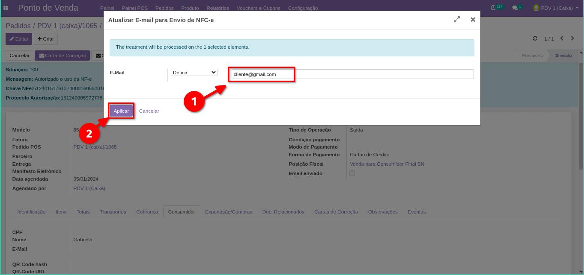Toggle the Email enviado checkbox

point(352,173)
